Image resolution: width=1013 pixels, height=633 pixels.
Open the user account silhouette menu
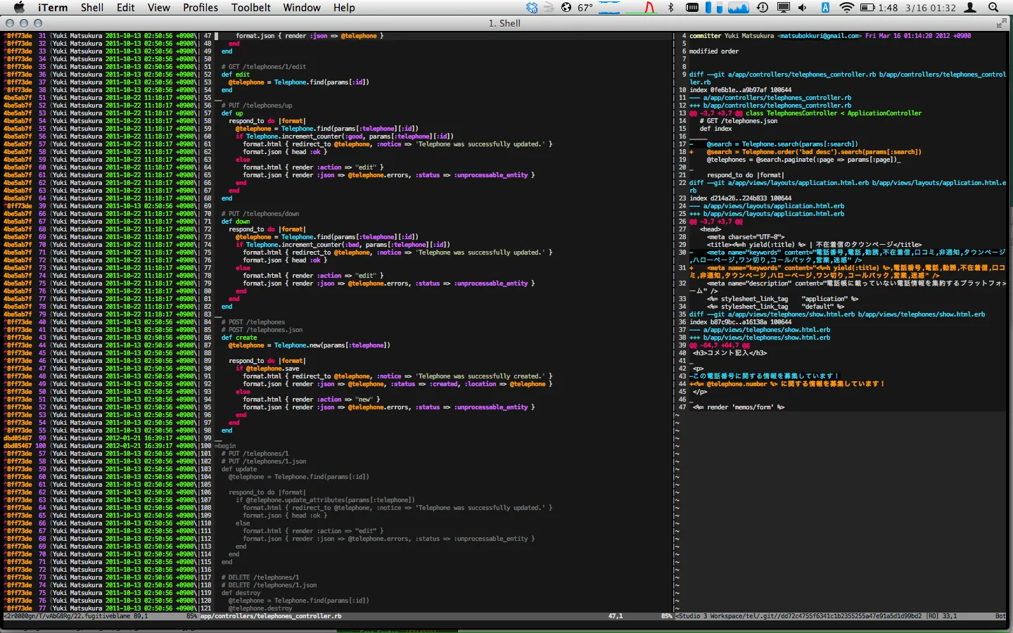[970, 8]
